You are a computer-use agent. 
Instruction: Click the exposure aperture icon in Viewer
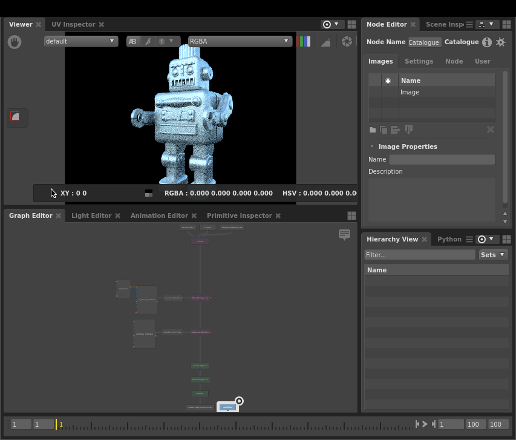[x=347, y=42]
